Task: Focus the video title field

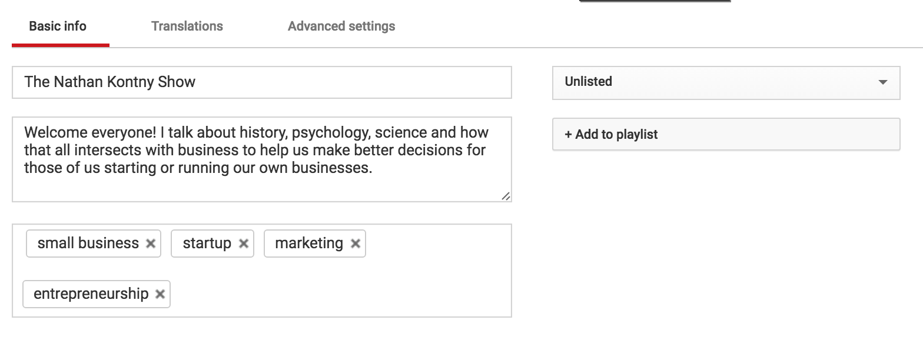Action: click(262, 82)
